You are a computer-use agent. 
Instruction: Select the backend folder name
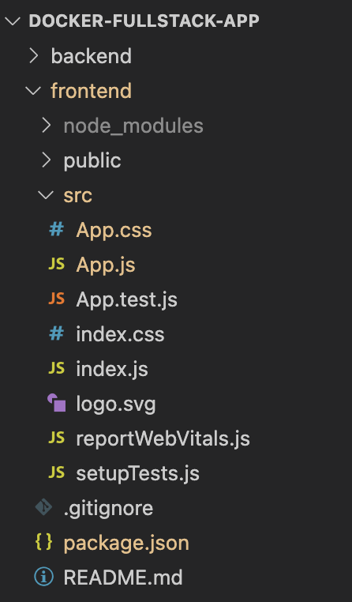(92, 56)
